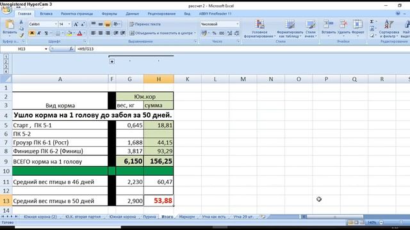Viewport: 410px width, 230px height.
Task: Click the Decrease Font Size icon
Action: pyautogui.click(x=83, y=24)
